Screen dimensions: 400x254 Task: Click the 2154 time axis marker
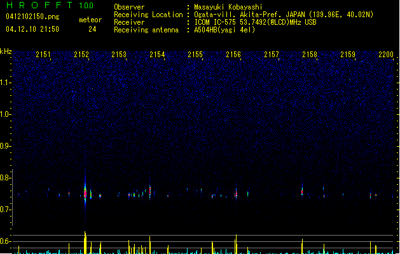coord(157,55)
